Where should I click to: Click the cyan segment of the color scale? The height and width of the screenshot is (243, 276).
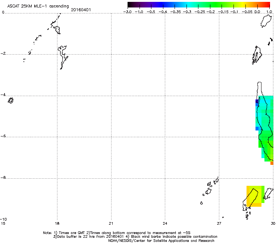tap(189, 5)
